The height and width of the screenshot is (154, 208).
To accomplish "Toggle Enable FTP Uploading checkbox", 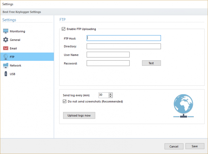I will point(63,29).
